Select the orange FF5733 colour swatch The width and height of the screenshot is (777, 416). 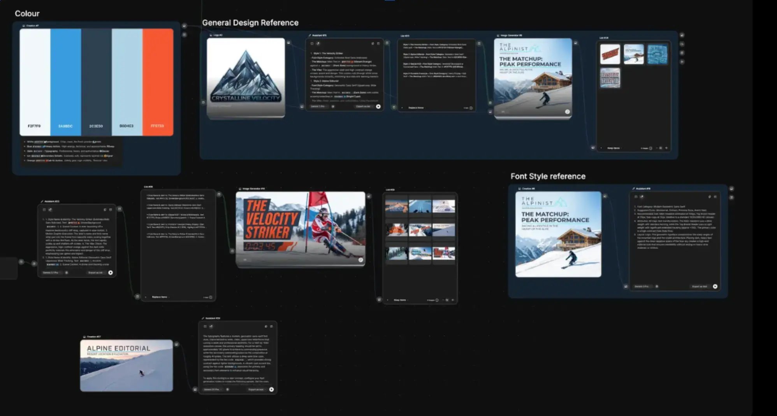pyautogui.click(x=158, y=82)
